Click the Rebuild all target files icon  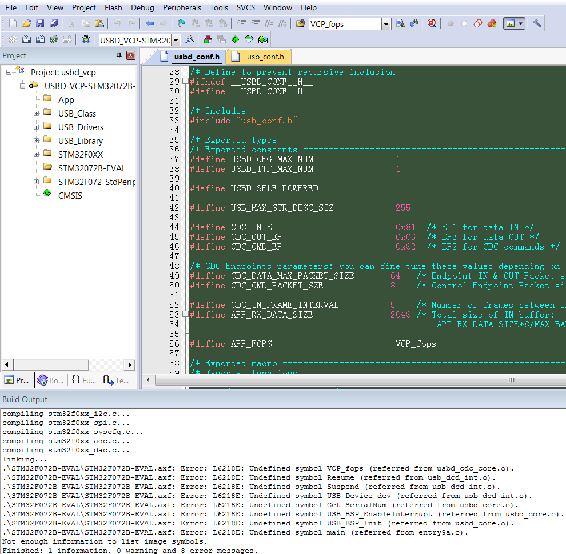click(40, 39)
